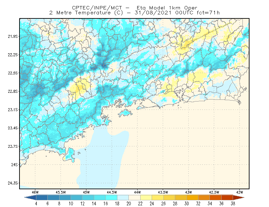
Task: Click the dark red 36-38 legend swatch
Action: 227,198
